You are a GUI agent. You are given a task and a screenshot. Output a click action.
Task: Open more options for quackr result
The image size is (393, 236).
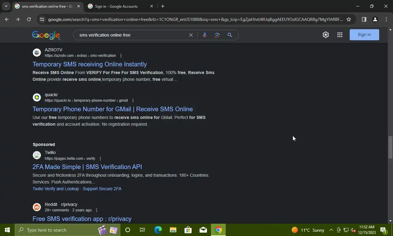coord(133,100)
